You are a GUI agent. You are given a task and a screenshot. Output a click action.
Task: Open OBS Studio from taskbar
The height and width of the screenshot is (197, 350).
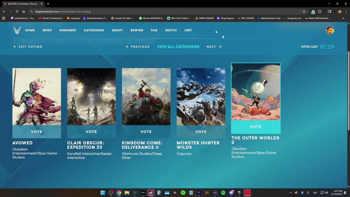tap(111, 193)
